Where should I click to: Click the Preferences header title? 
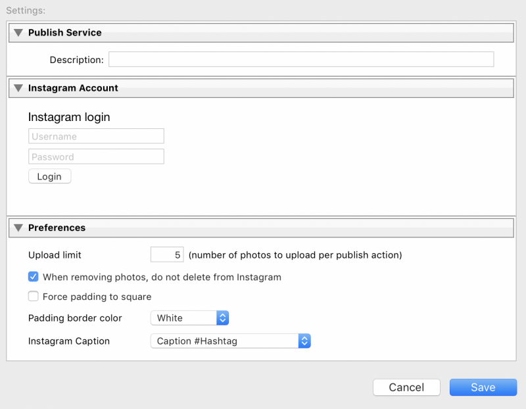pyautogui.click(x=57, y=228)
